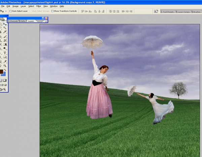Select the Layers tab

(x=31, y=21)
